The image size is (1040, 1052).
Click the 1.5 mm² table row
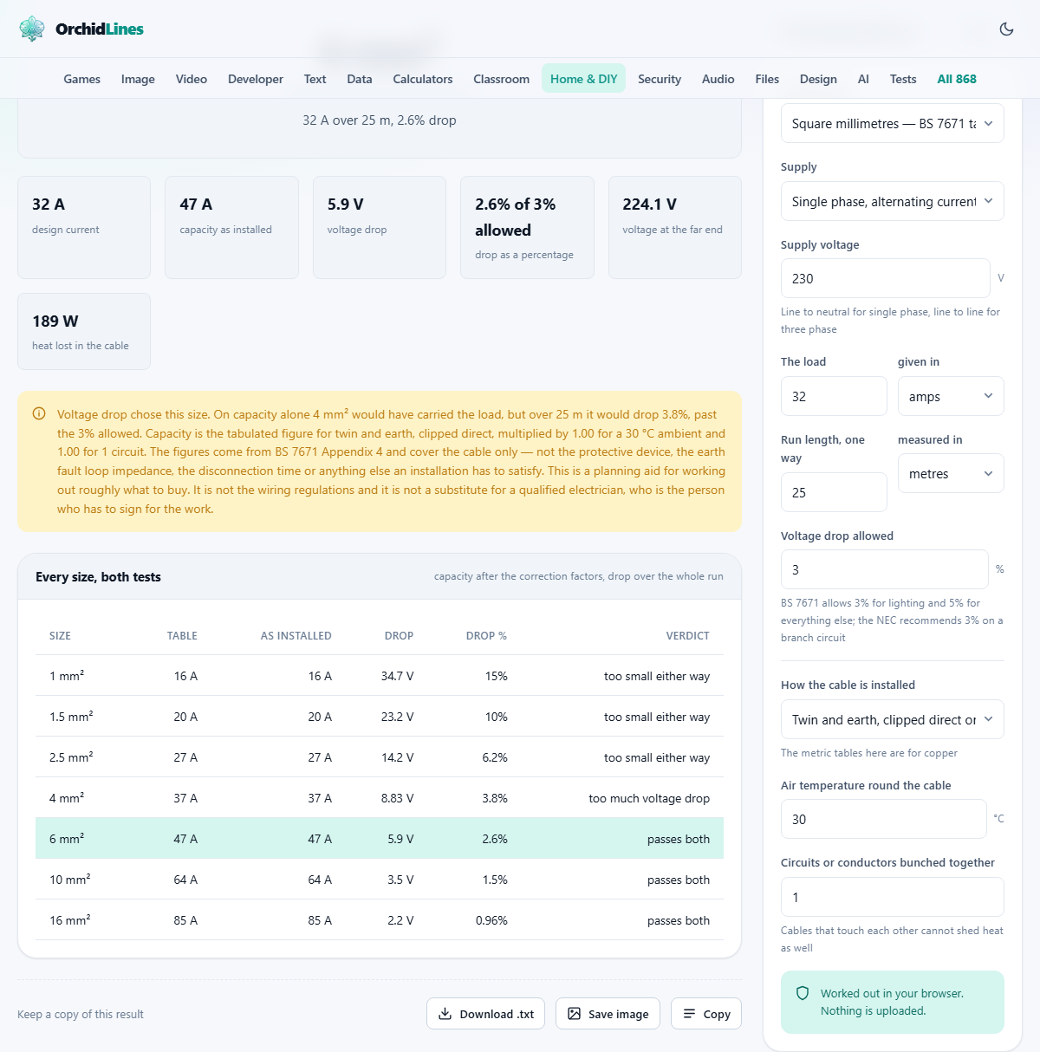pos(380,717)
